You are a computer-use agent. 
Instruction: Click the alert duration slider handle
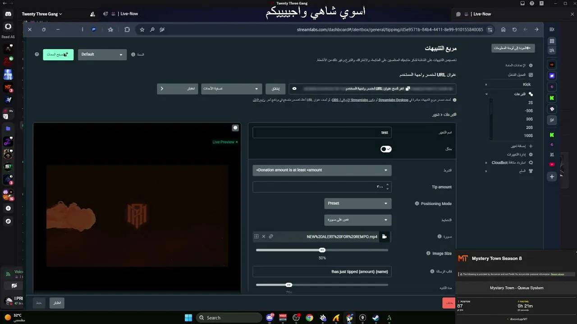289,285
